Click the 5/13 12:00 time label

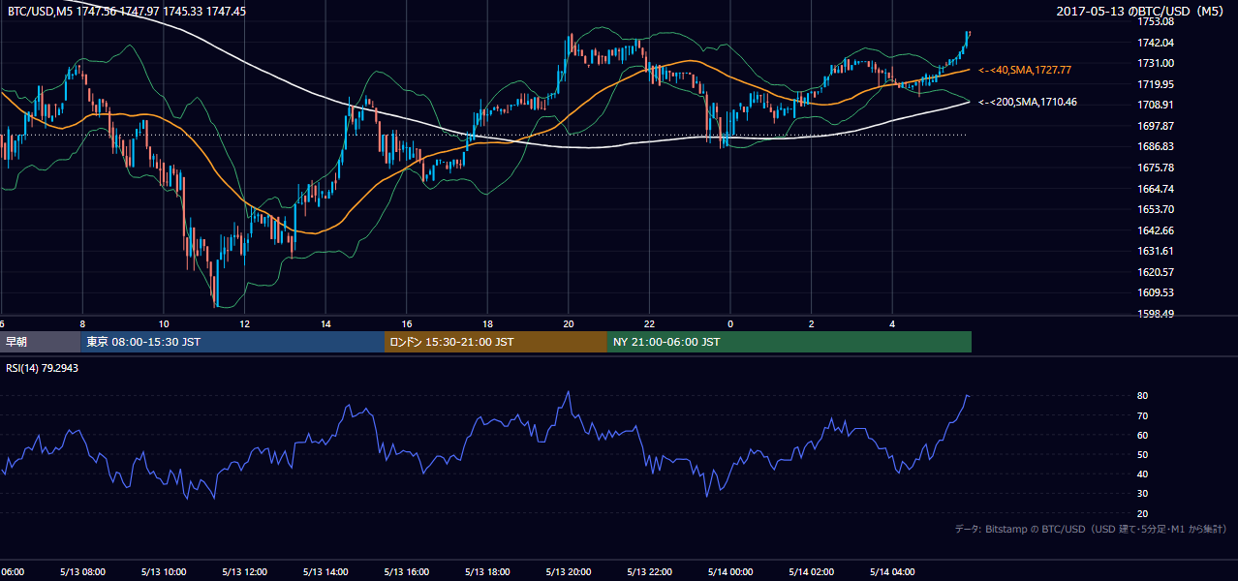(x=244, y=572)
